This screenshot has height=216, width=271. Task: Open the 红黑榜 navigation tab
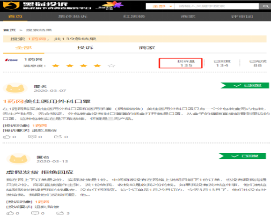click(x=134, y=16)
